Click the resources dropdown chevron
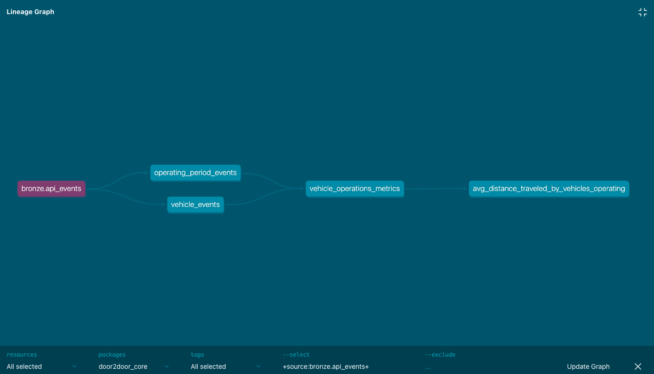This screenshot has height=374, width=654. click(x=74, y=366)
